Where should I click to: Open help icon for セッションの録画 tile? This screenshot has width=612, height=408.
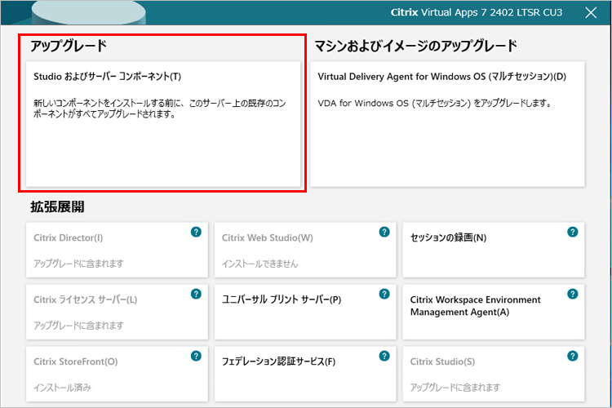pos(573,233)
